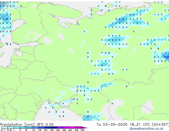The height and width of the screenshot is (131, 169).
Task: Click the '45' legend scale label
Action: pos(76,130)
